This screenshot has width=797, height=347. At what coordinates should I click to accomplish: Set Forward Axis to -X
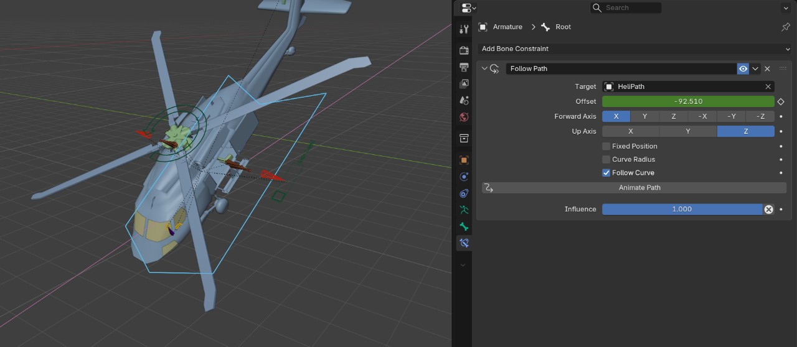[x=702, y=116]
